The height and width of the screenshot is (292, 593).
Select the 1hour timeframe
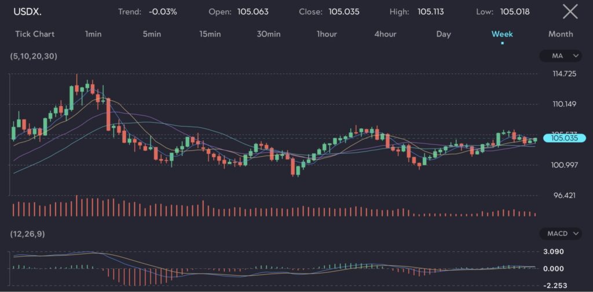(327, 34)
